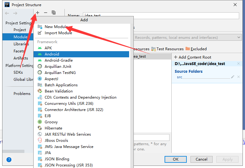Image resolution: width=245 pixels, height=168 pixels.
Task: Select the src source folder entry
Action: click(x=180, y=77)
